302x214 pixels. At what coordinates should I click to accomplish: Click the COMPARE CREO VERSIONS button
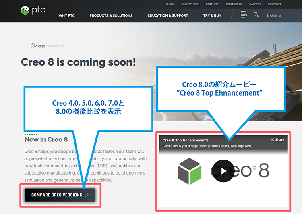pyautogui.click(x=60, y=195)
